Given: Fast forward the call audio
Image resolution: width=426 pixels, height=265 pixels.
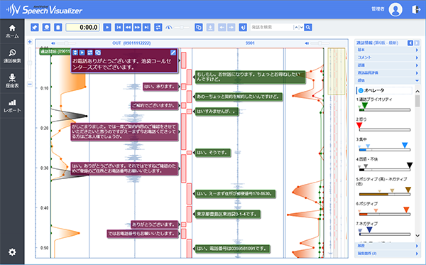Looking at the screenshot, I should (x=137, y=27).
